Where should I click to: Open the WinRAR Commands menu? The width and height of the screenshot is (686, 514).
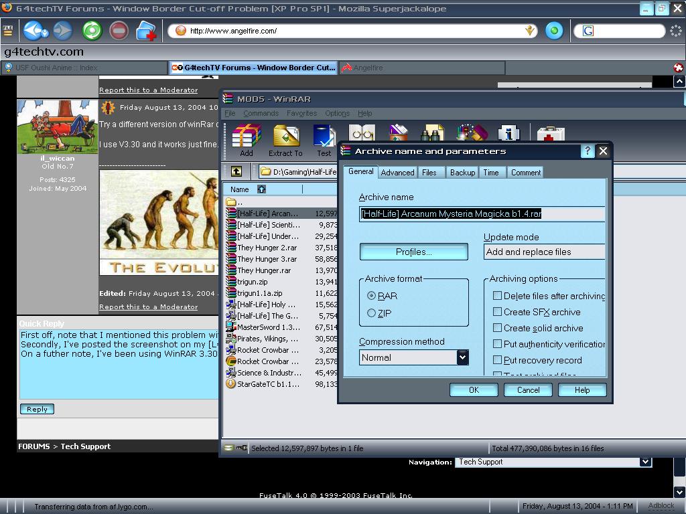point(261,114)
